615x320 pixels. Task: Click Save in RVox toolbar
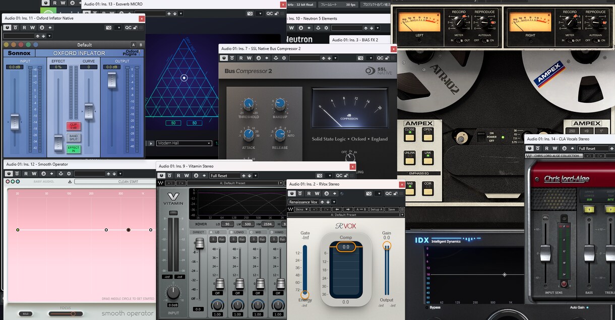[392, 209]
